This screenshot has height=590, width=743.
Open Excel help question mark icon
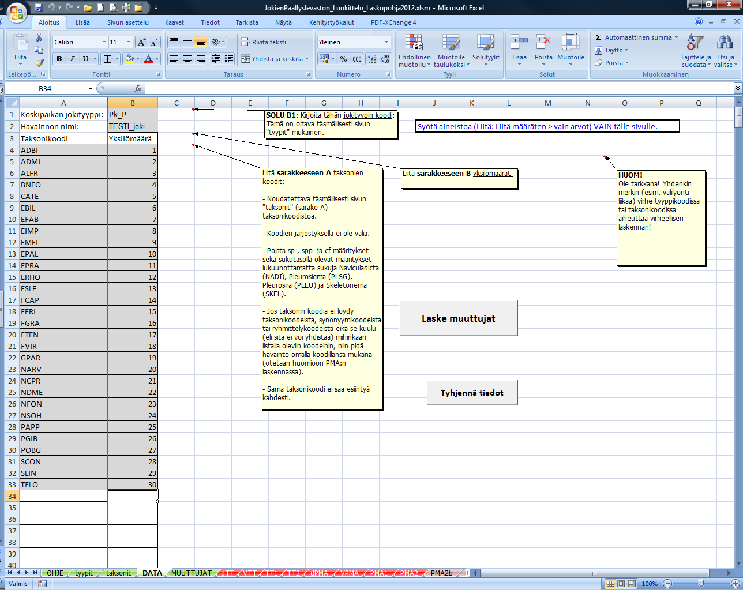tap(699, 22)
